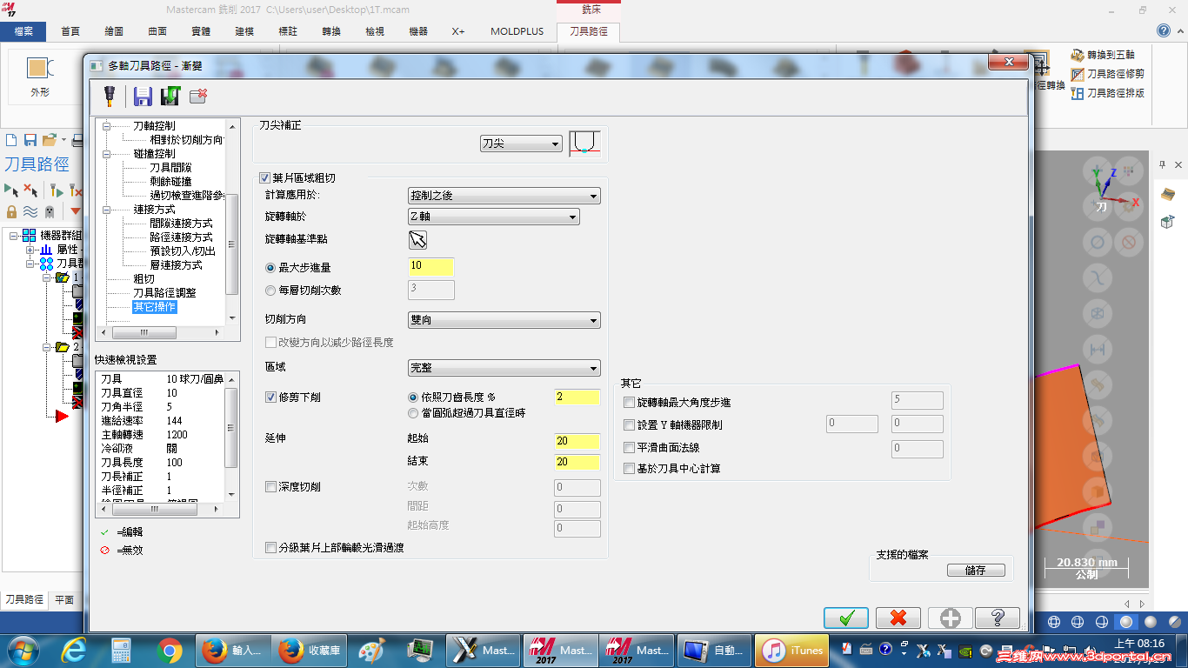This screenshot has width=1188, height=668.
Task: Open the 檔案 menu tab
Action: pos(23,31)
